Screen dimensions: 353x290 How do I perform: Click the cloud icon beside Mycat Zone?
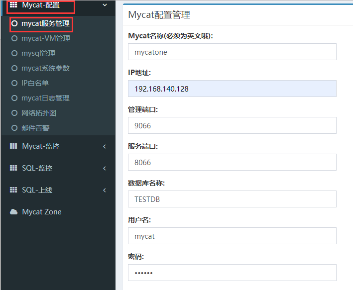[14, 212]
